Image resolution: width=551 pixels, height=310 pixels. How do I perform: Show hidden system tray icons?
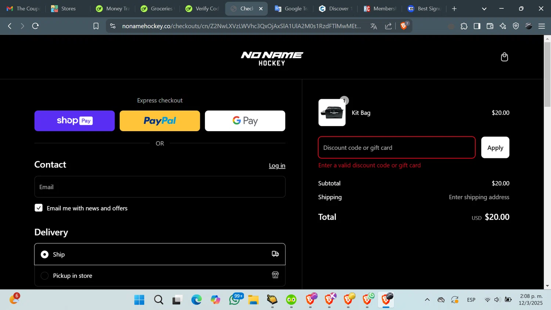(427, 300)
